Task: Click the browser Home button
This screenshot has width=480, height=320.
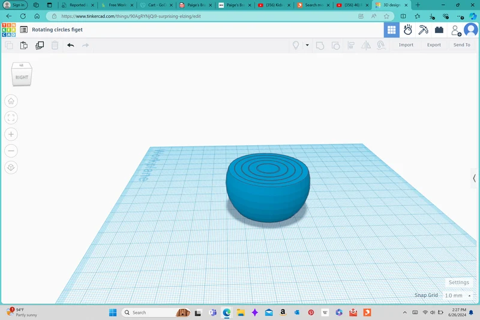Action: click(37, 16)
